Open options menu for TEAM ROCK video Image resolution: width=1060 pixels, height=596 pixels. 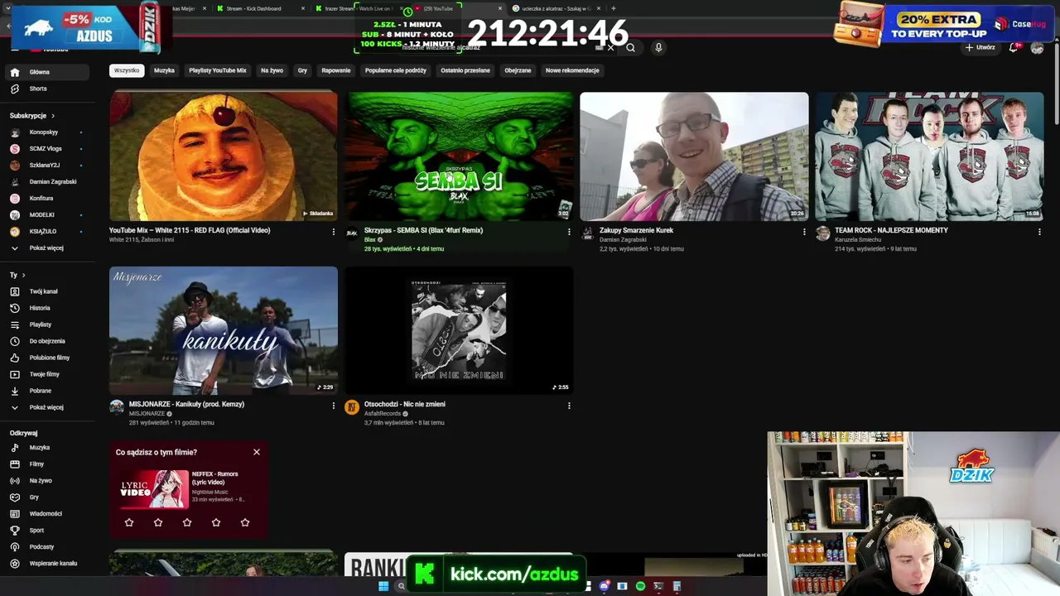point(1039,232)
